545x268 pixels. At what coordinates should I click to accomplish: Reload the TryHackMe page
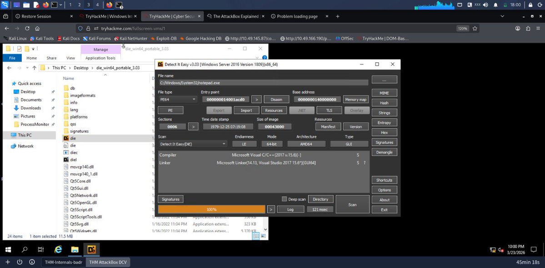click(27, 29)
